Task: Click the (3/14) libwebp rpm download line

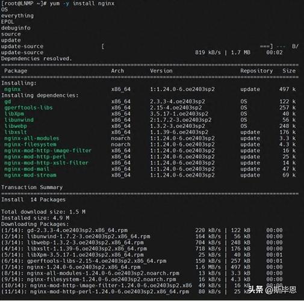Action: click(x=141, y=243)
